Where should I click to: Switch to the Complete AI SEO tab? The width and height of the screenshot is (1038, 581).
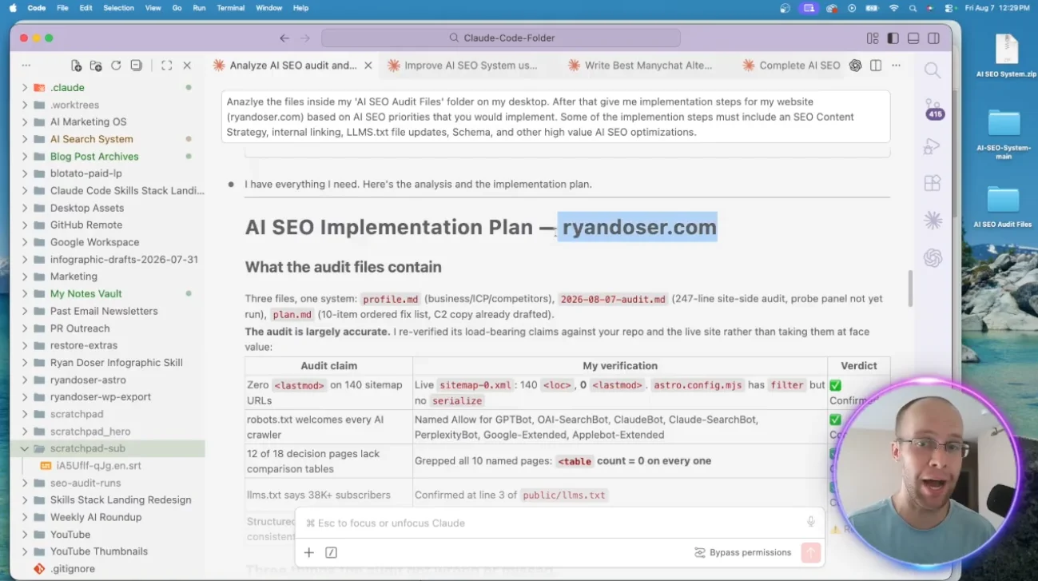(791, 66)
